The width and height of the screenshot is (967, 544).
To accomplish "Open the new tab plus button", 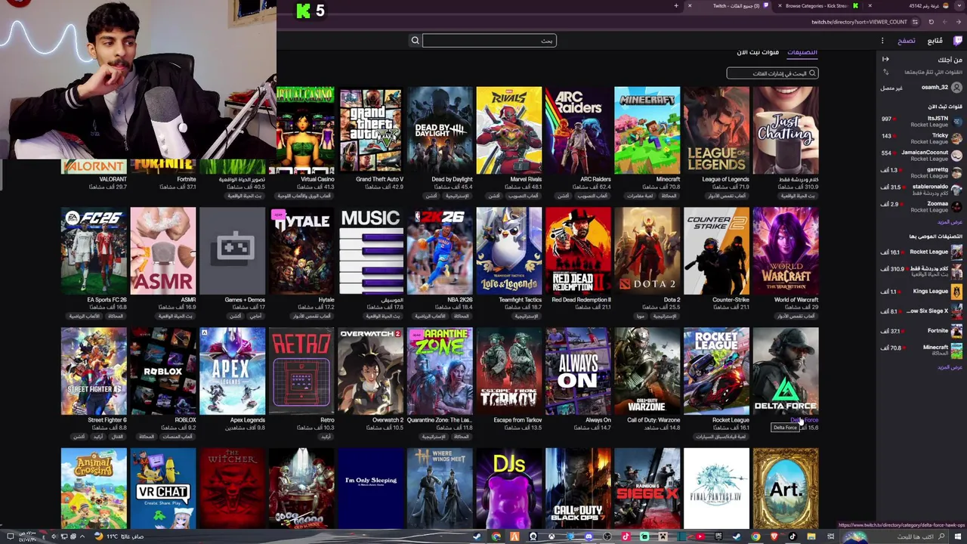I will click(x=676, y=6).
